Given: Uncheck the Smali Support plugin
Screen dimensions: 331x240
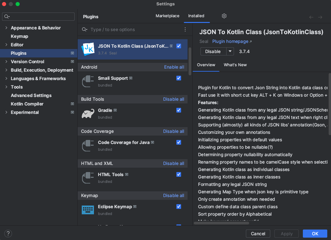Looking at the screenshot, I should [179, 78].
